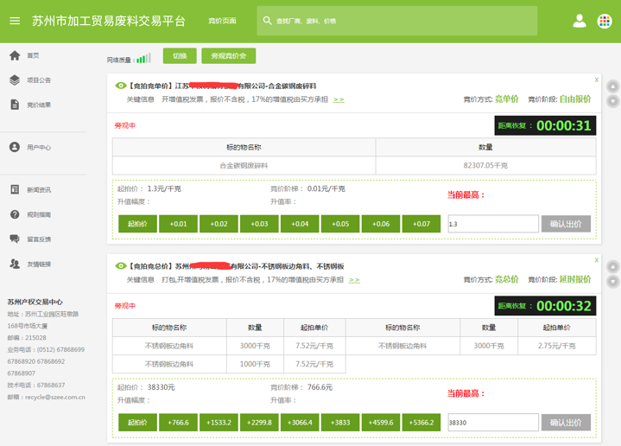The width and height of the screenshot is (621, 446).
Task: Open 竞价结果 bidding results
Action: click(38, 105)
